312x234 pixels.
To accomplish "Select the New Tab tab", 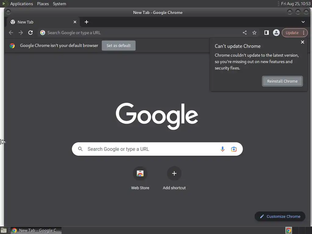I will coord(43,22).
